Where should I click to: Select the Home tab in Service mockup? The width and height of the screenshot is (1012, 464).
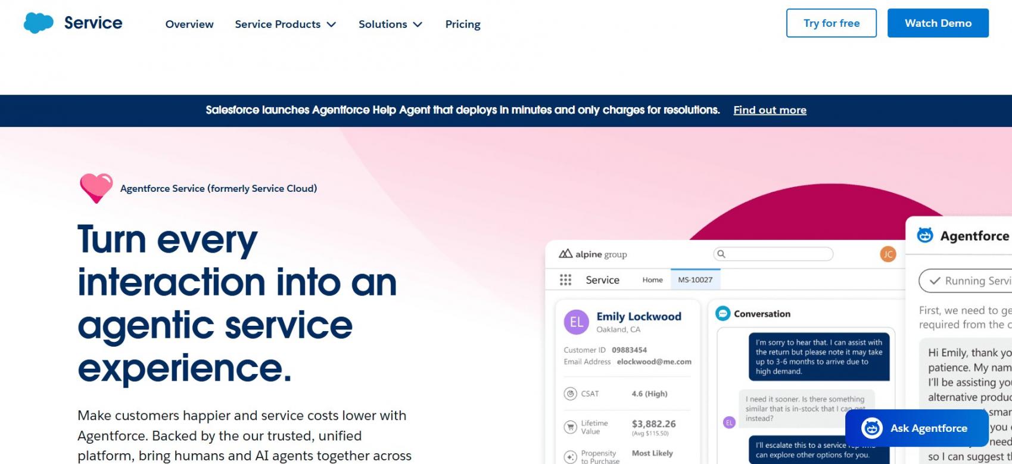point(652,279)
